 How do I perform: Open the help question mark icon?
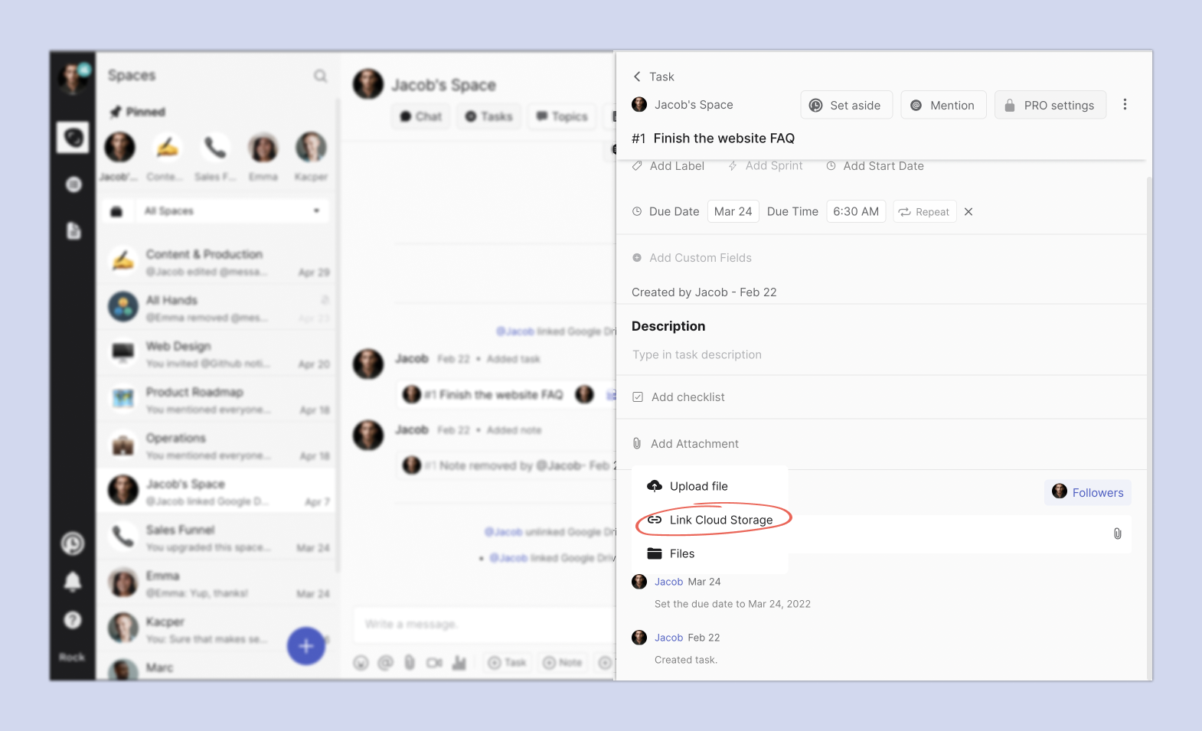click(x=73, y=620)
